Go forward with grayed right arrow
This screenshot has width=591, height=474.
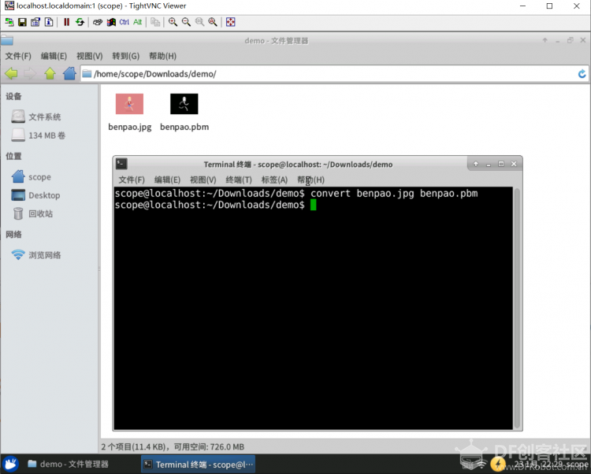click(30, 73)
